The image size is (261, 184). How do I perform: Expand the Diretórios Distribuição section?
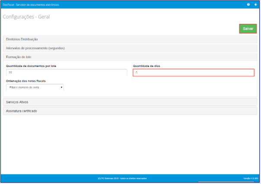[x=130, y=39]
